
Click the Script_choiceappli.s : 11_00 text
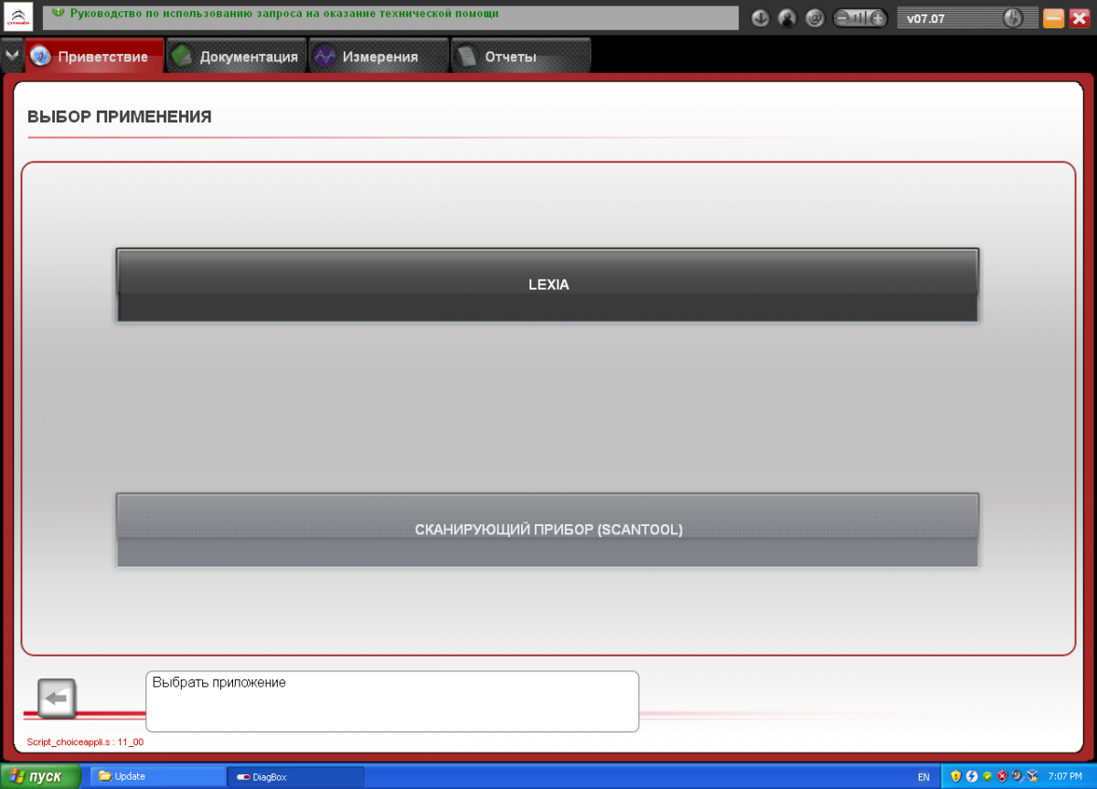click(x=85, y=742)
